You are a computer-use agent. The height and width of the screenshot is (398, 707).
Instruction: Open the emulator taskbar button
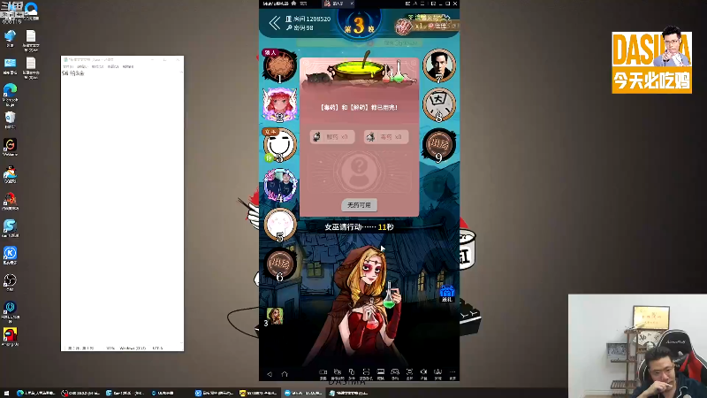point(302,393)
